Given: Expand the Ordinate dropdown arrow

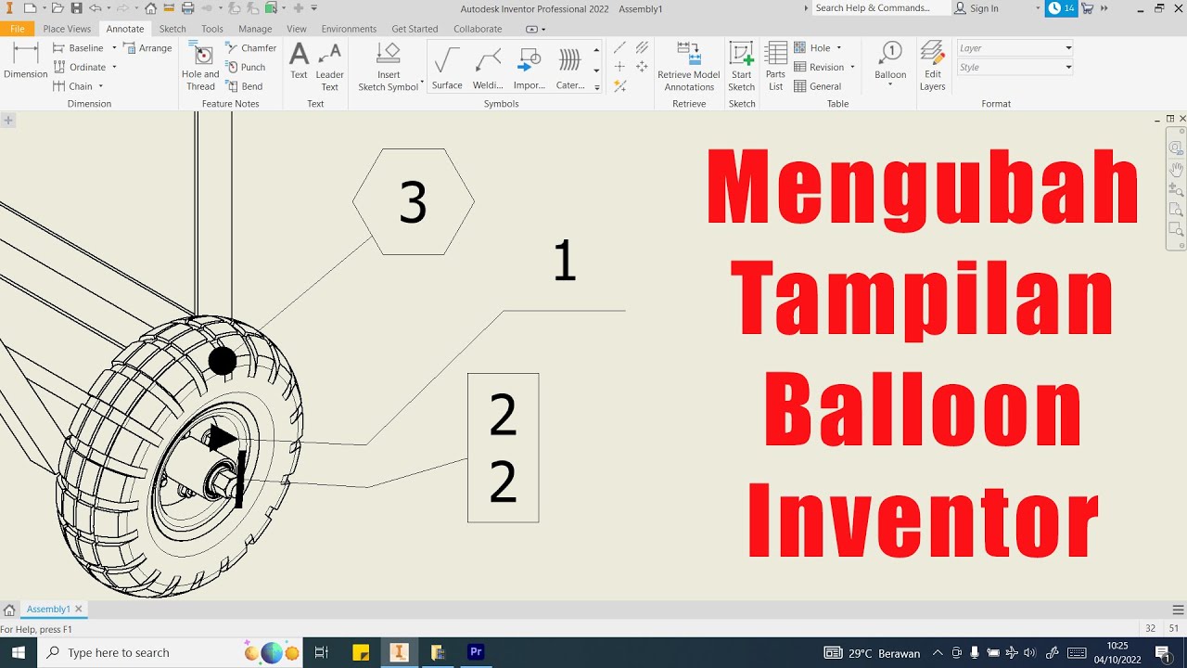Looking at the screenshot, I should [115, 67].
